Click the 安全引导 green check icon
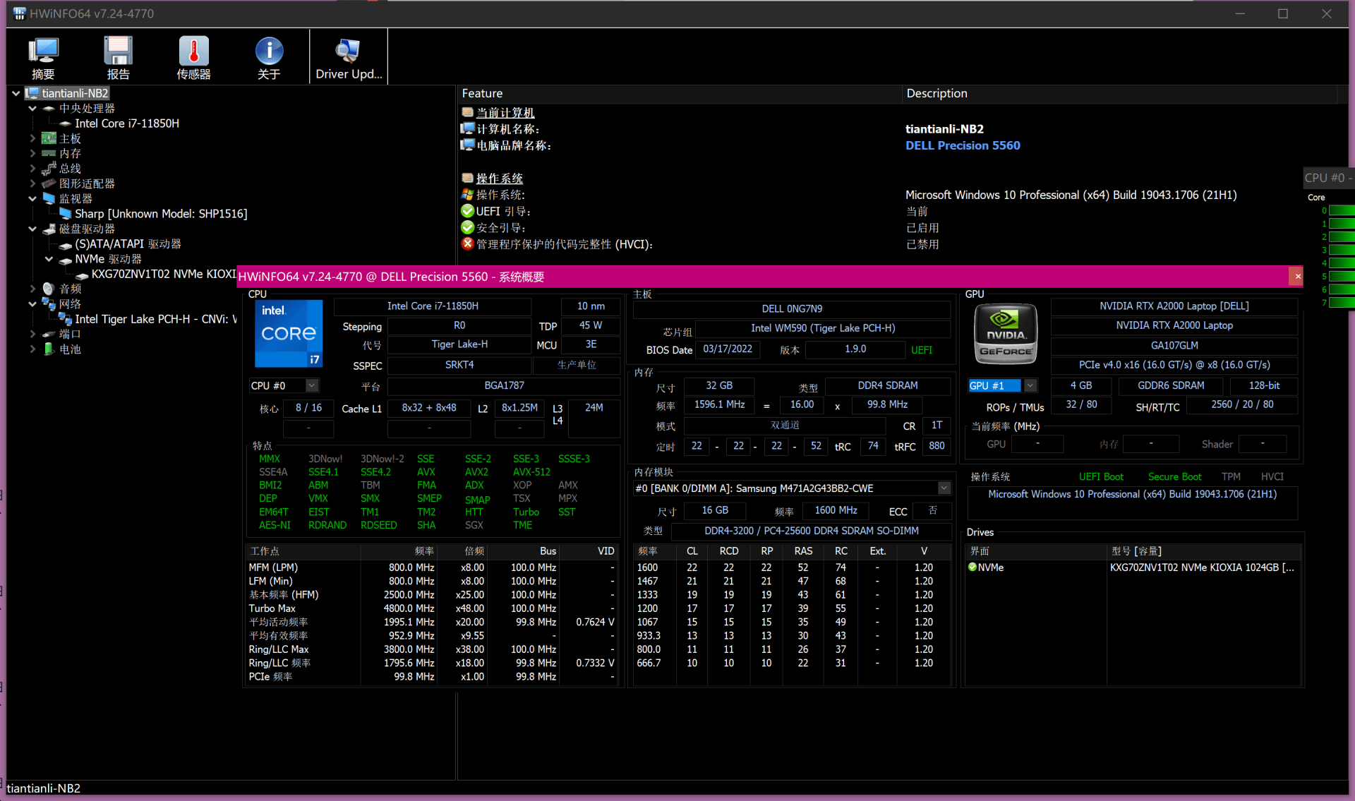1355x801 pixels. 467,227
